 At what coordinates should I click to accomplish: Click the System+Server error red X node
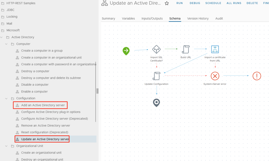tap(215, 76)
